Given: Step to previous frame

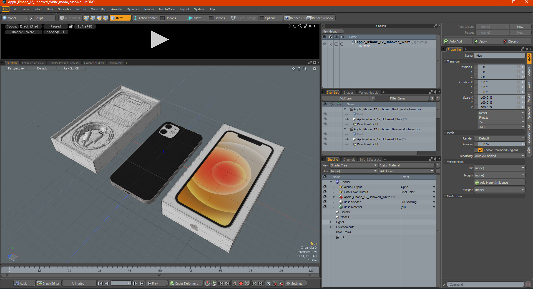Looking at the screenshot, I should (107, 283).
